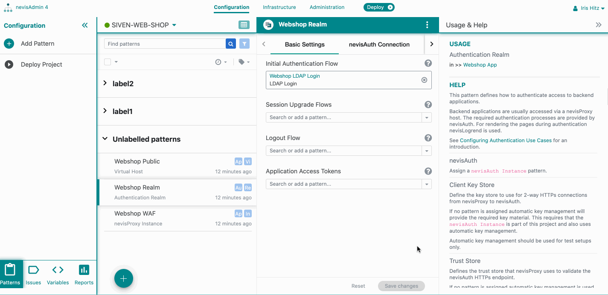
Task: Click the filter funnel icon beside search
Action: 244,44
